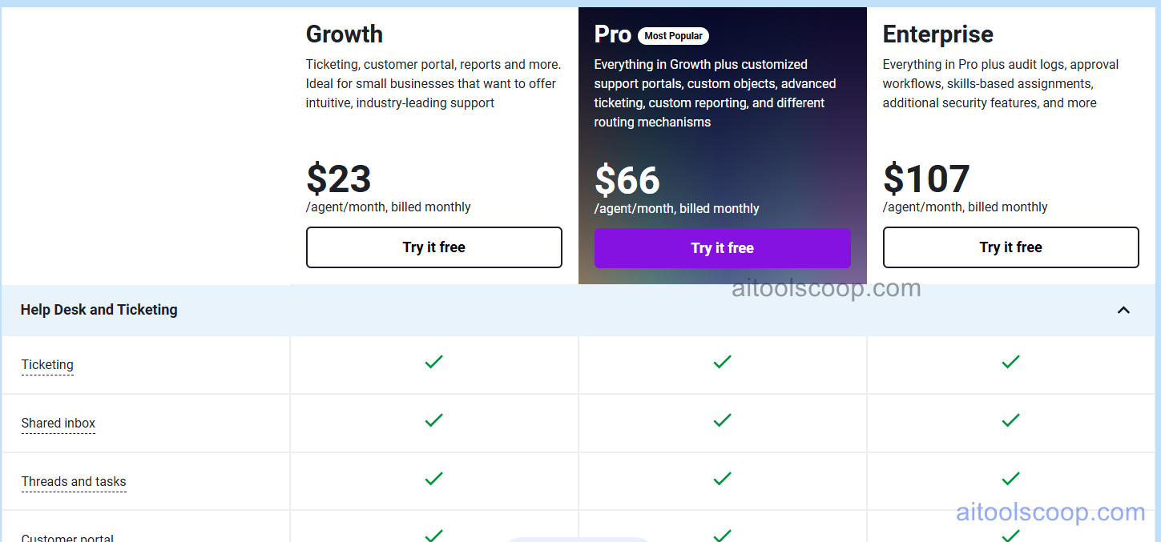This screenshot has height=542, width=1161.
Task: Click the Help Desk and Ticketing header row
Action: [x=99, y=310]
